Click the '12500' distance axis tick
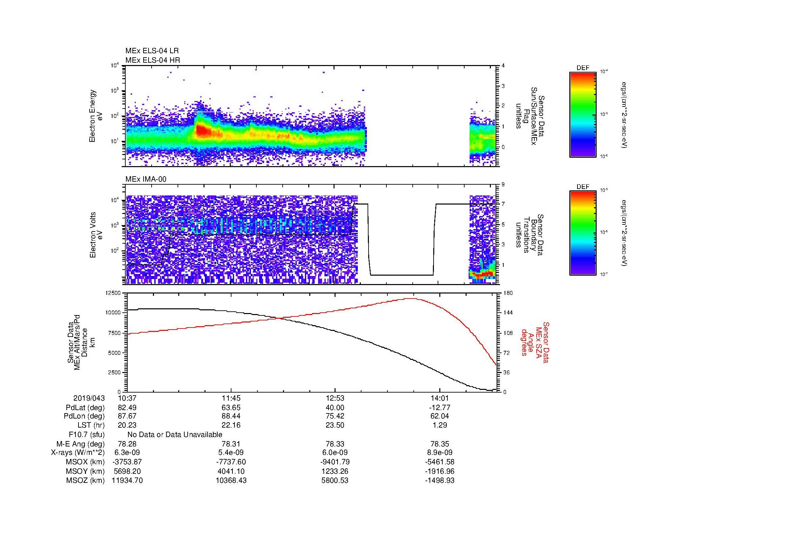Screen dimensions: 788x557 click(114, 293)
